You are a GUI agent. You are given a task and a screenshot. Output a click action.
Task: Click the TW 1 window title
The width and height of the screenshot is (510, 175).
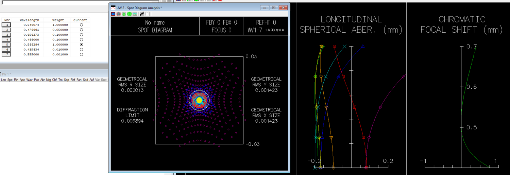[5, 74]
